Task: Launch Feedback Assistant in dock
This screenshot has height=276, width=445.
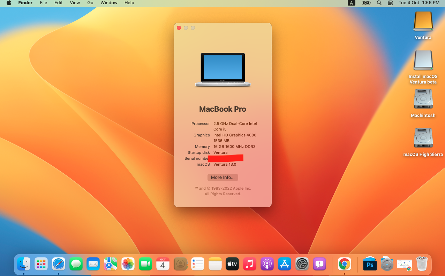Action: tap(319, 265)
